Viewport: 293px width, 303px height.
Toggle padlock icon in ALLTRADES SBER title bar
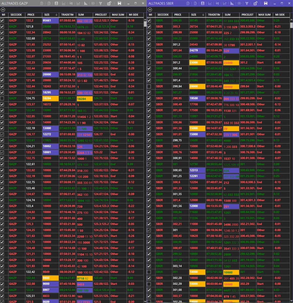tap(255, 3)
